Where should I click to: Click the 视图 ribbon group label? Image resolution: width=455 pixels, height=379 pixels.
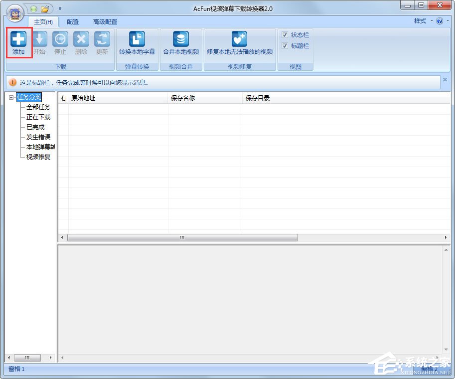pos(296,66)
